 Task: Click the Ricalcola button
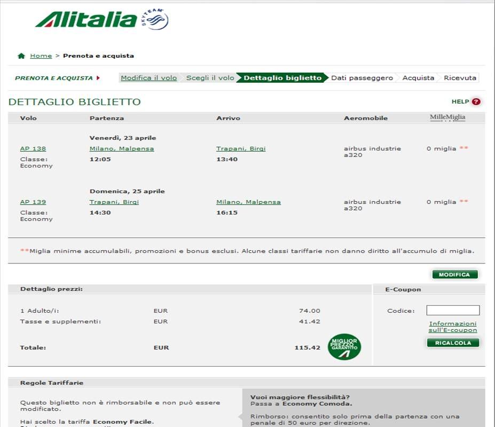[x=453, y=343]
